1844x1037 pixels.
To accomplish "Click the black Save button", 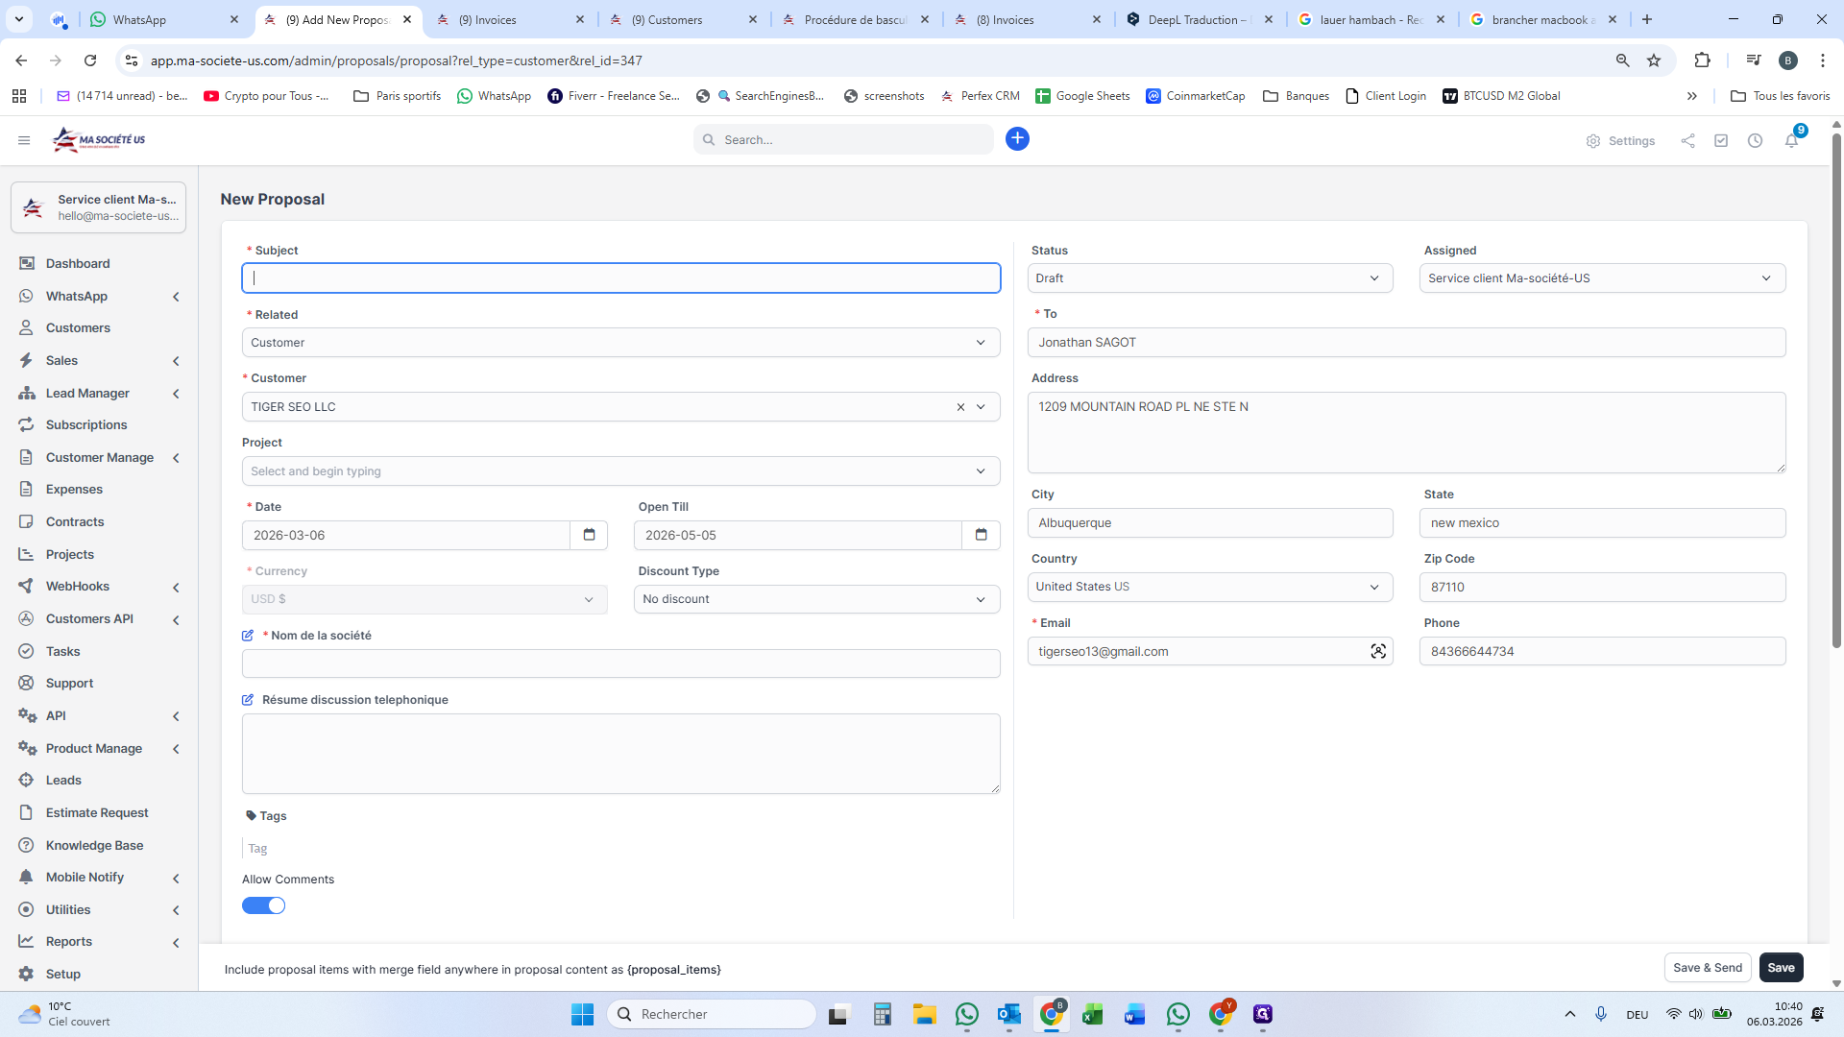I will point(1781,968).
